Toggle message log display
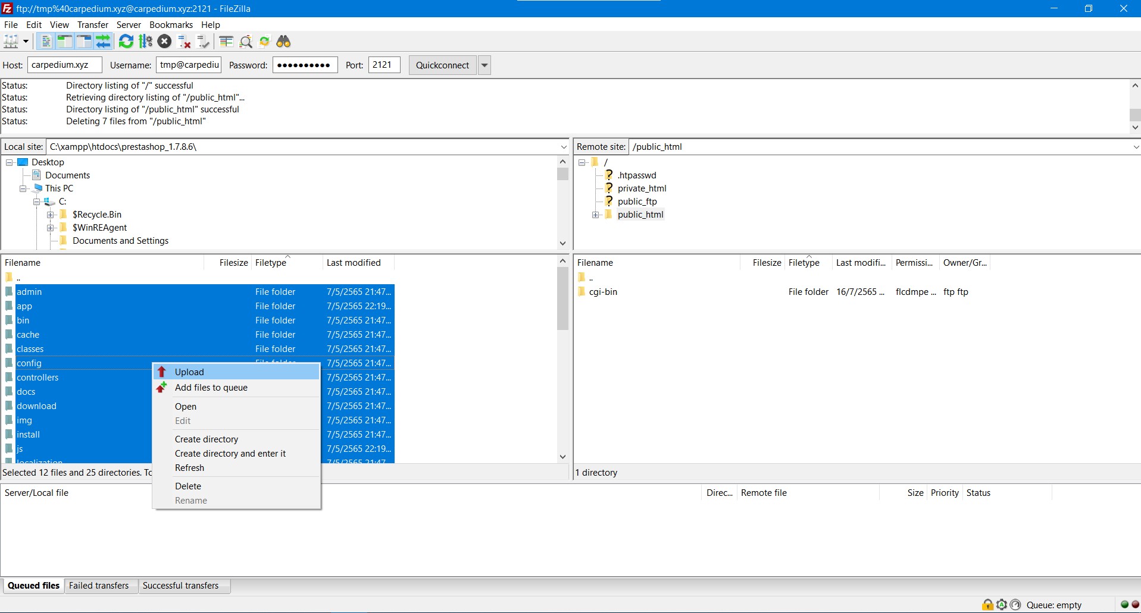The width and height of the screenshot is (1141, 613). 46,42
